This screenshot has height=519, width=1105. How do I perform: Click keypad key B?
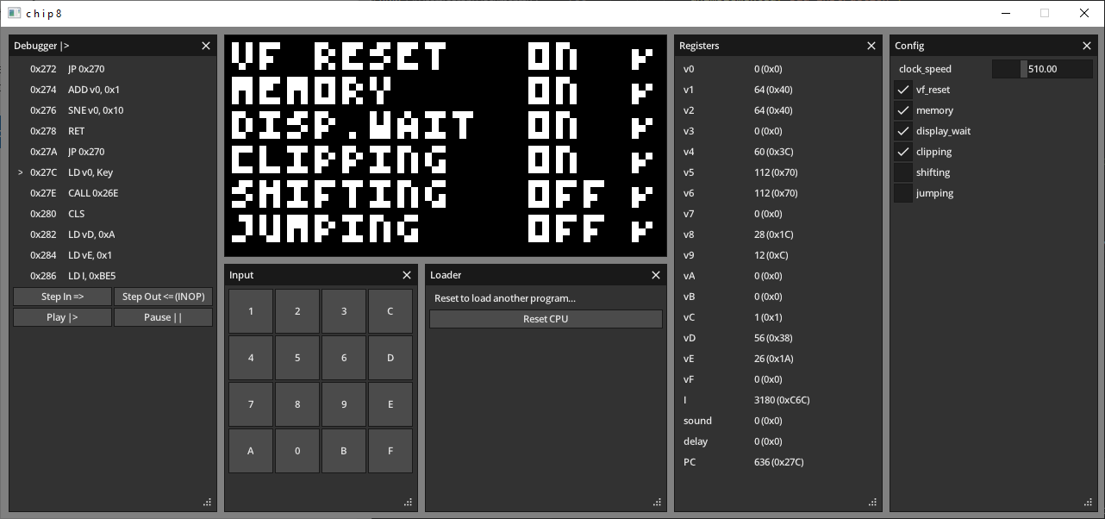344,451
